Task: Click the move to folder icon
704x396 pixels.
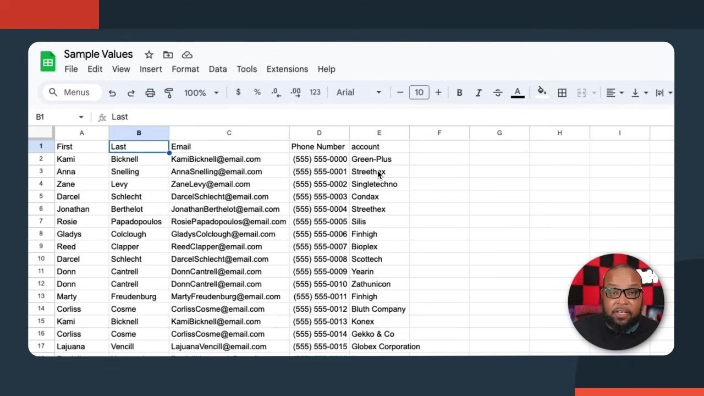Action: pyautogui.click(x=168, y=54)
